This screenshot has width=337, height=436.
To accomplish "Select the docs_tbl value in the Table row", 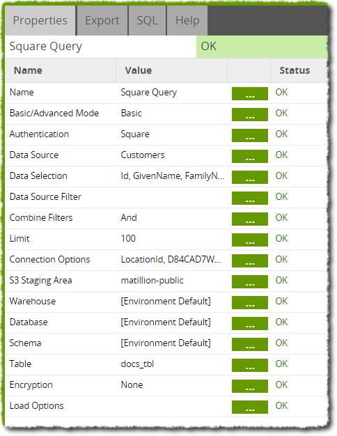I will pos(137,364).
